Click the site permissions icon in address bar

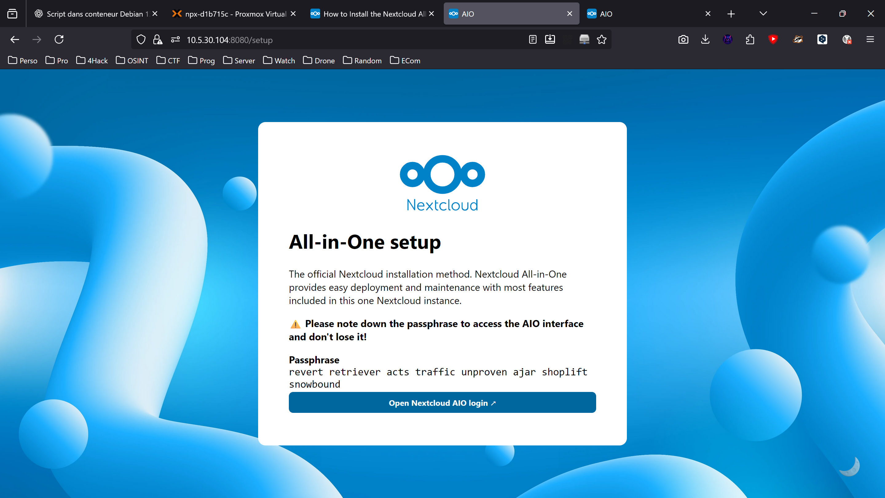pyautogui.click(x=175, y=40)
